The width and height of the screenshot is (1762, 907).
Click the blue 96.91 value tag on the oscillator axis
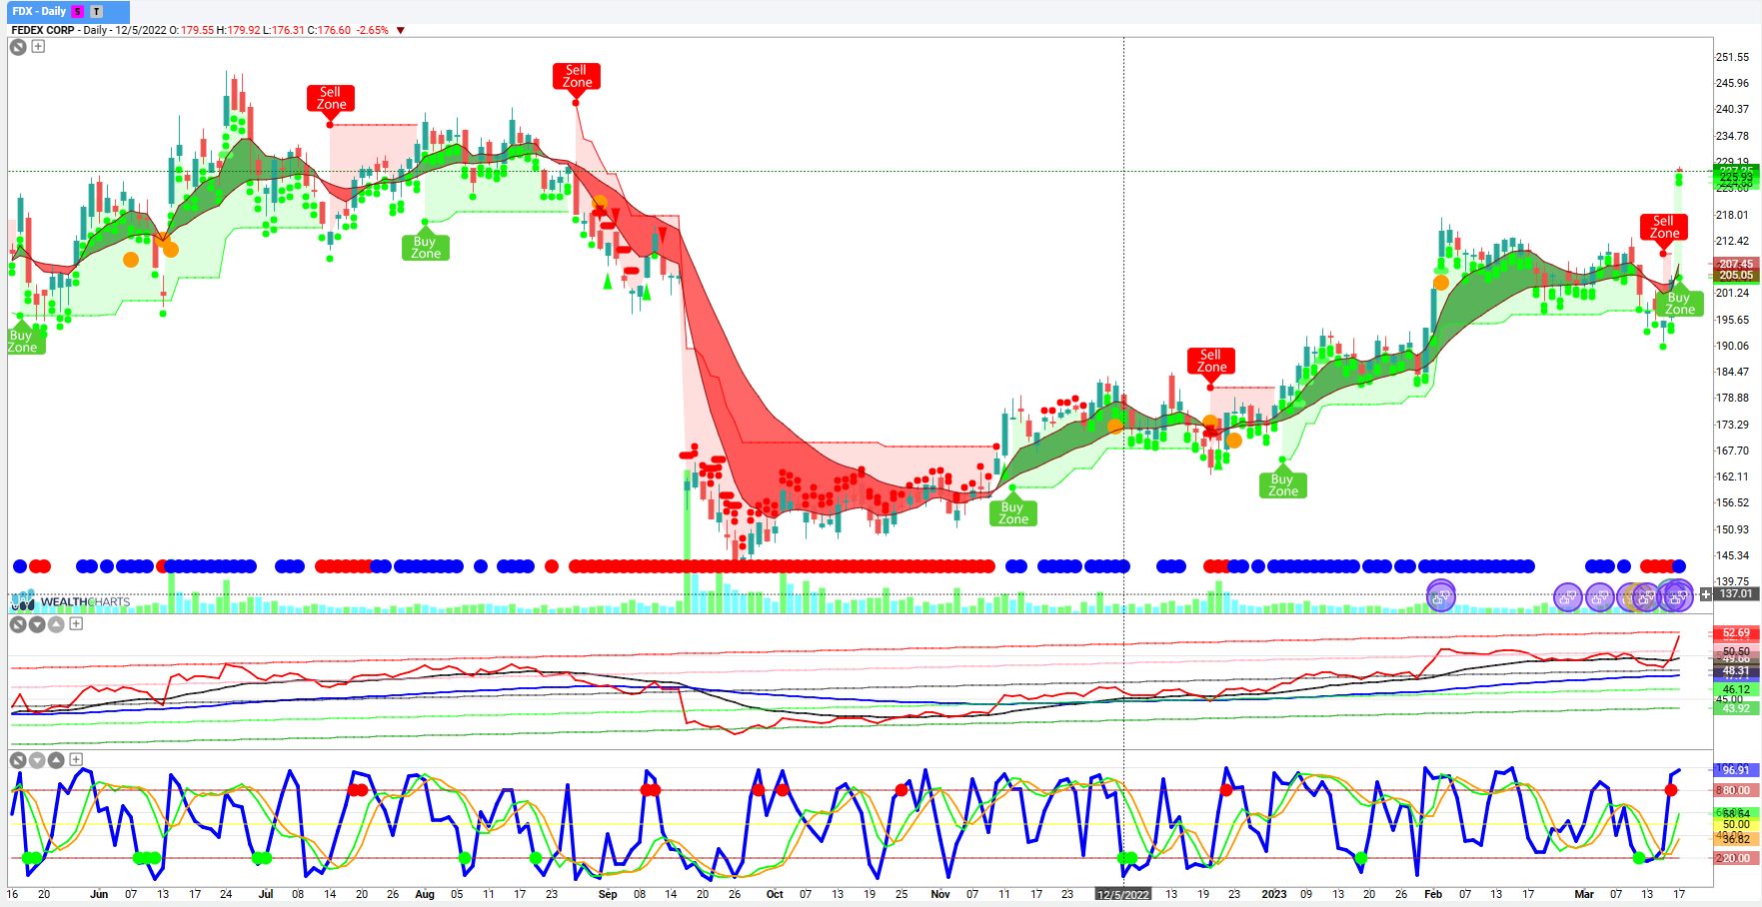[x=1737, y=769]
